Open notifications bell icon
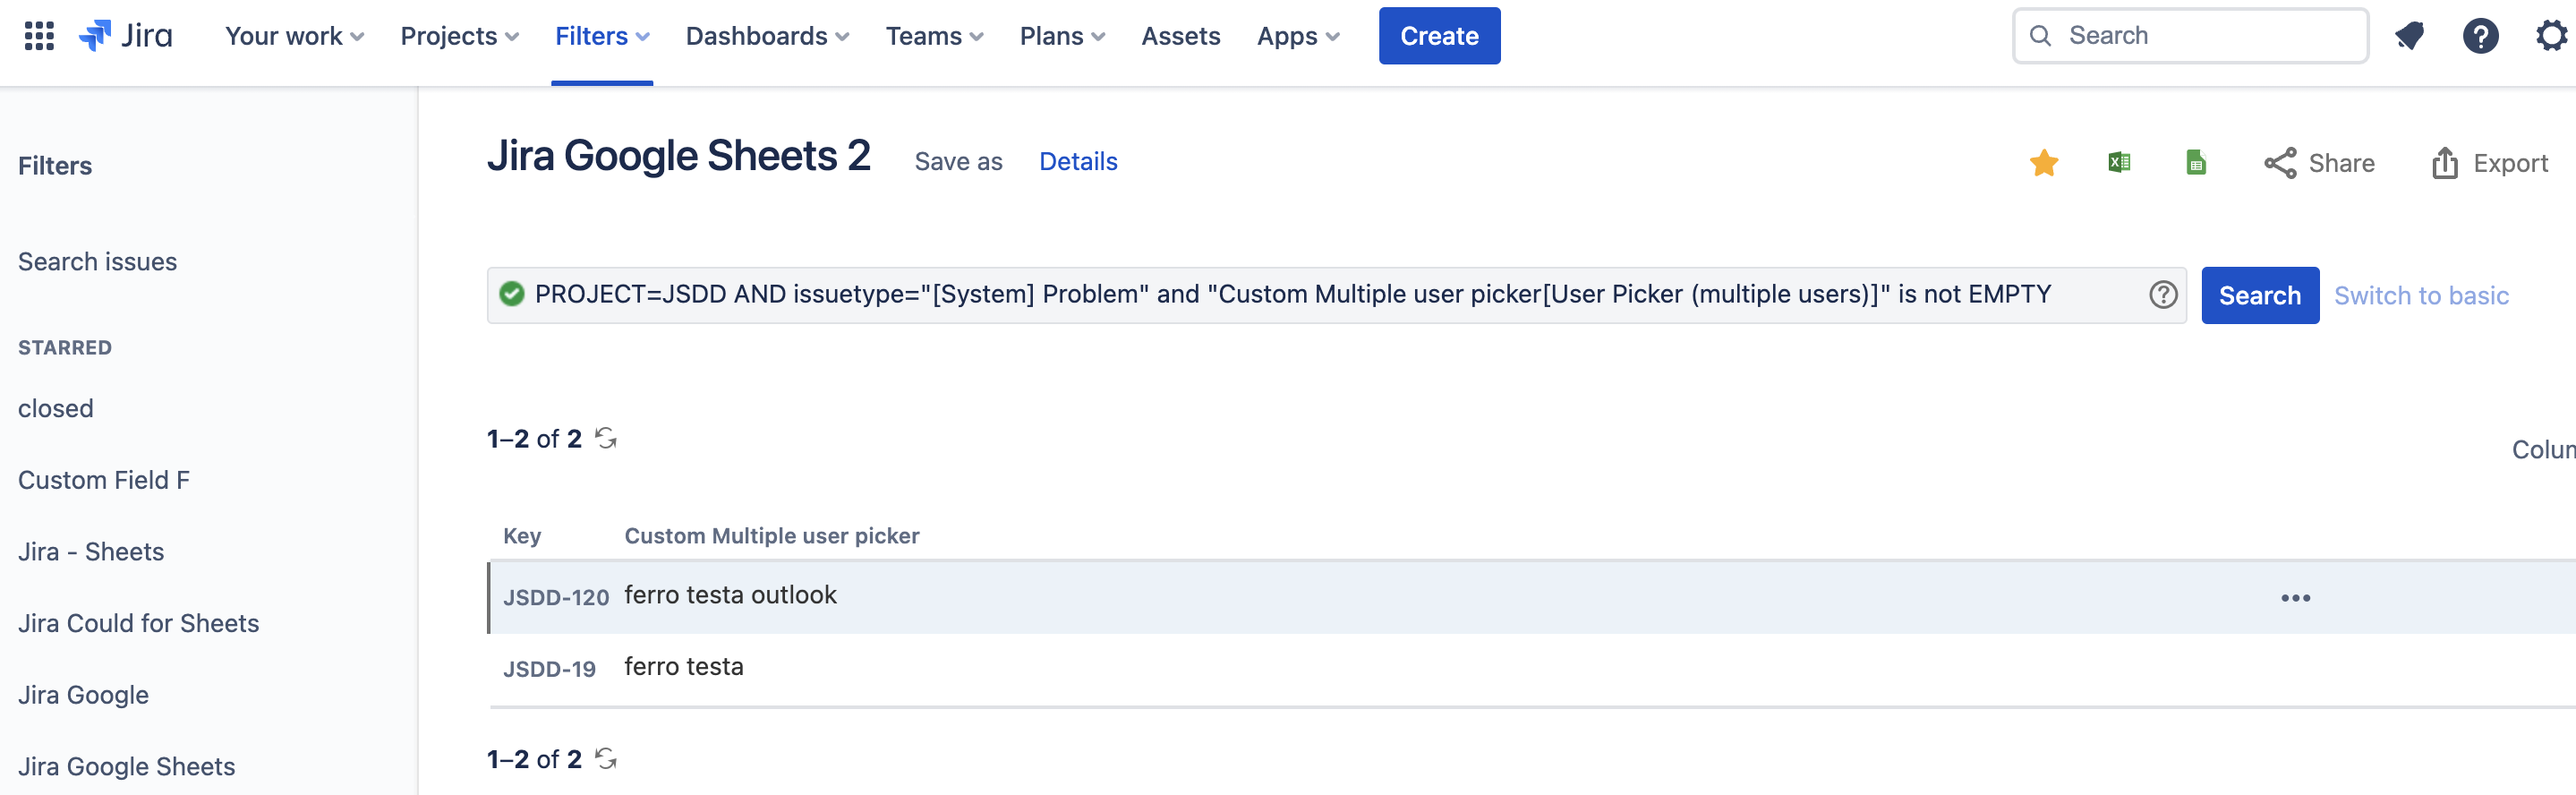 [x=2409, y=36]
